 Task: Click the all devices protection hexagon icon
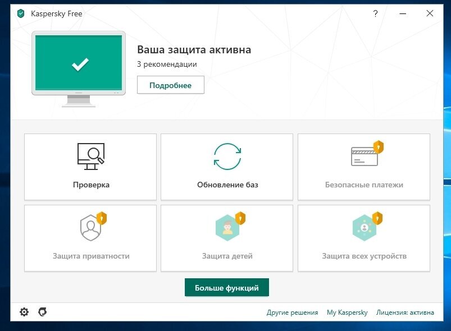367,227
